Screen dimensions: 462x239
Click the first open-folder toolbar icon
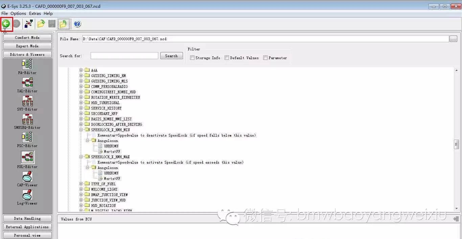(x=41, y=24)
